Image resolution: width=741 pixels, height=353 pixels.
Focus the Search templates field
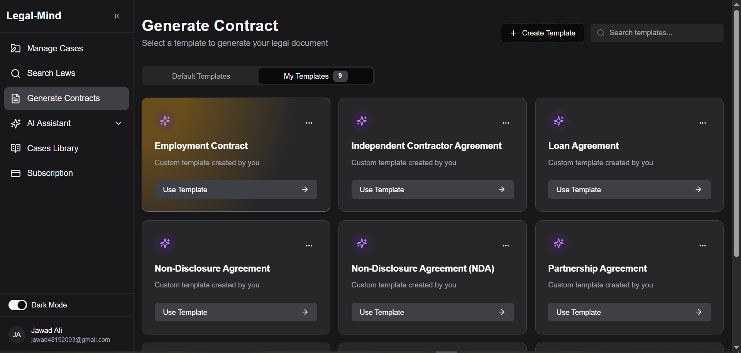click(657, 33)
